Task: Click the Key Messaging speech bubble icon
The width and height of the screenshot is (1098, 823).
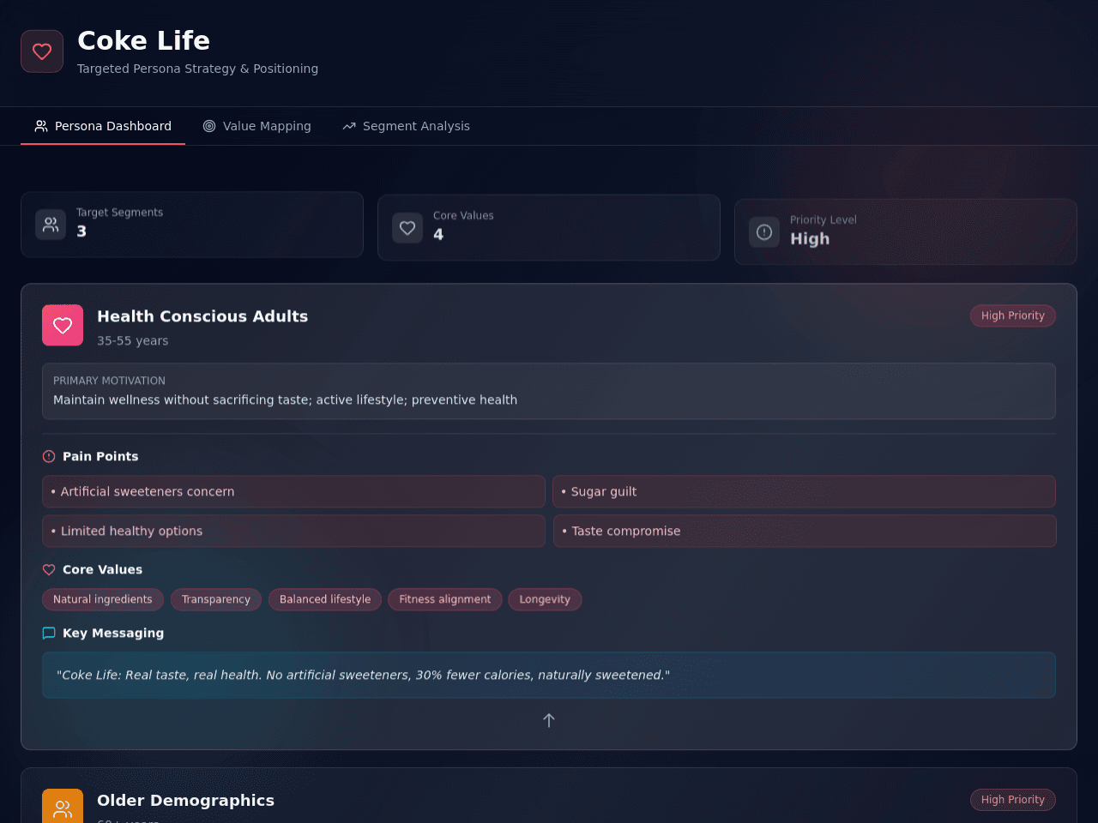Action: click(x=49, y=633)
